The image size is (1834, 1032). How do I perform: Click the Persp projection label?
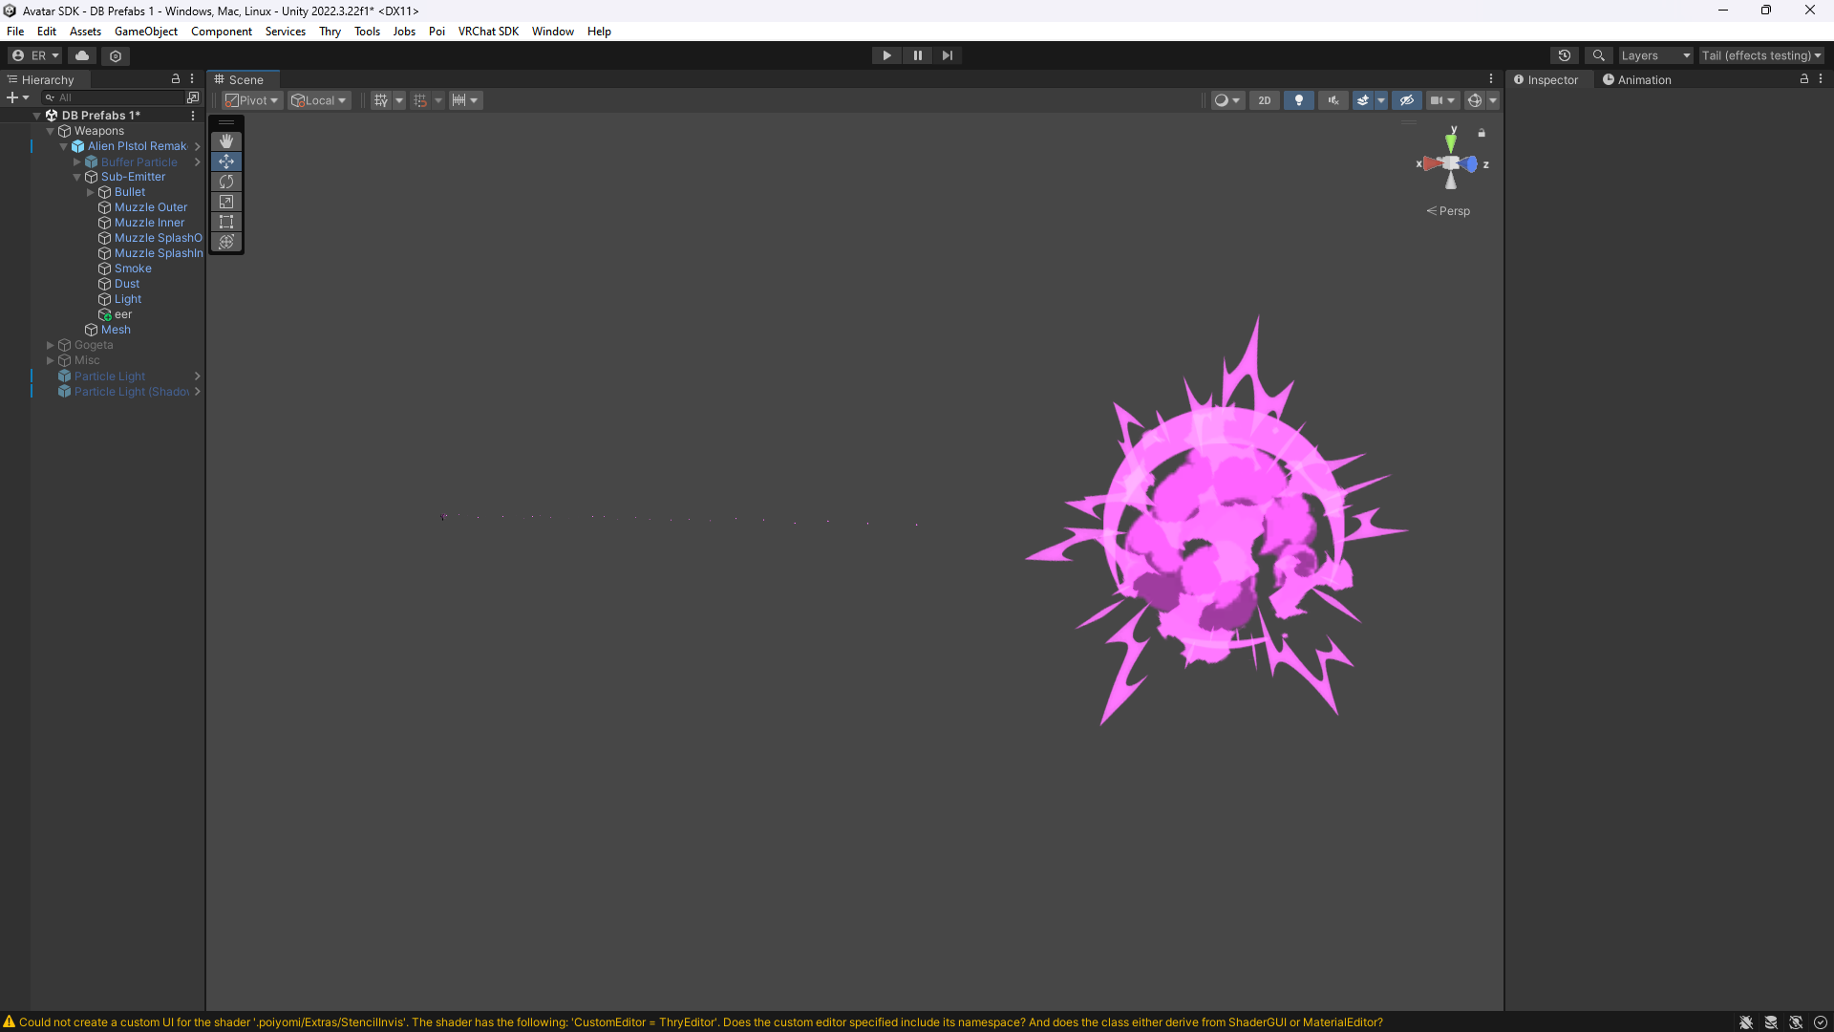point(1454,211)
